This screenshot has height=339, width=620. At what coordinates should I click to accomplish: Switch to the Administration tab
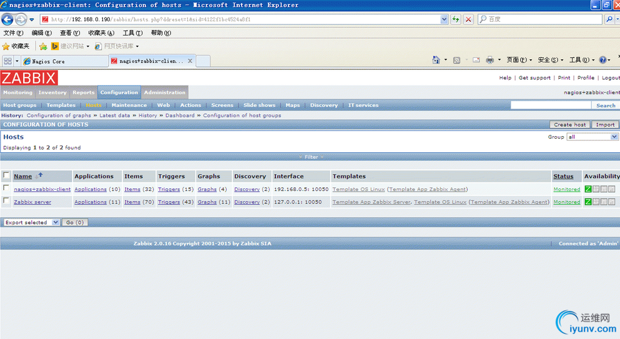164,92
